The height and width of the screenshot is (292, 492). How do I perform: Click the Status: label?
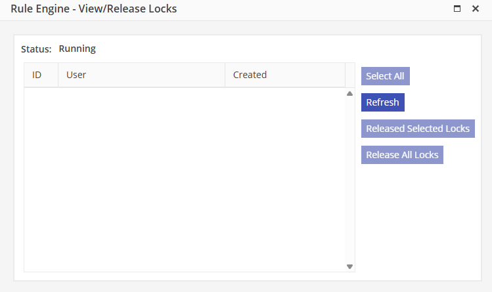36,49
